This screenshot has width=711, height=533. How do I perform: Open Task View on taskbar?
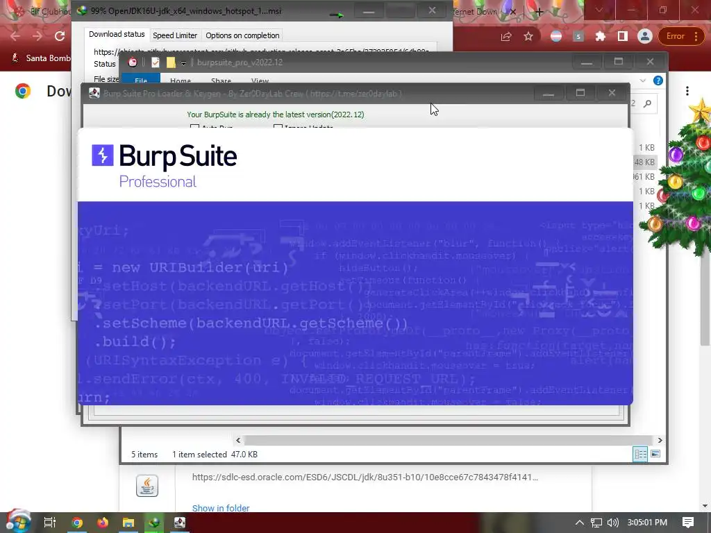click(49, 523)
